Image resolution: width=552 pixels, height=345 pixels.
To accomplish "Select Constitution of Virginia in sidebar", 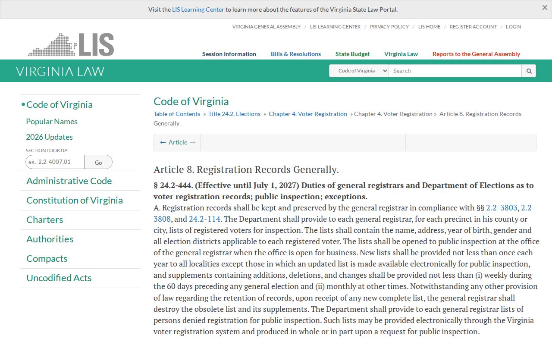I will [75, 201].
